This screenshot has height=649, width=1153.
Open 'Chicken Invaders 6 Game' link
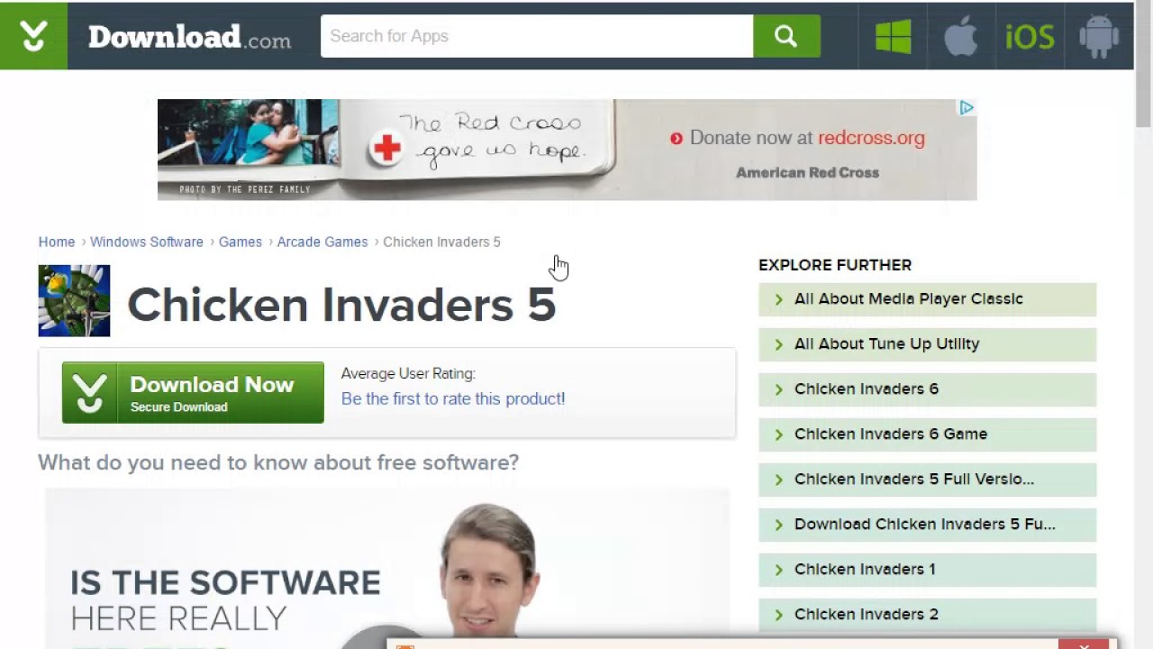[x=891, y=434]
